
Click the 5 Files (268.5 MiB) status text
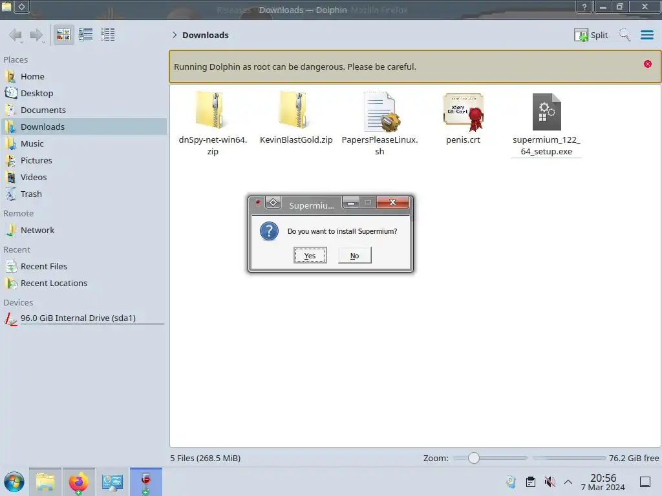[x=205, y=458]
